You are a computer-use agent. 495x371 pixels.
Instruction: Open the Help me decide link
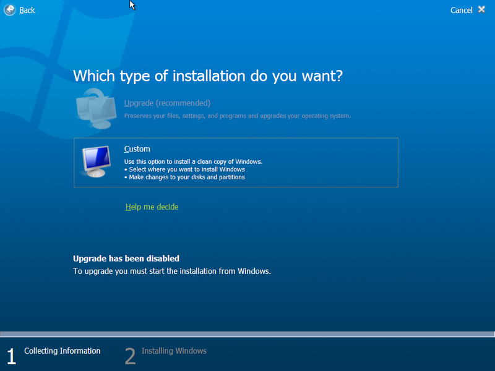pyautogui.click(x=152, y=207)
